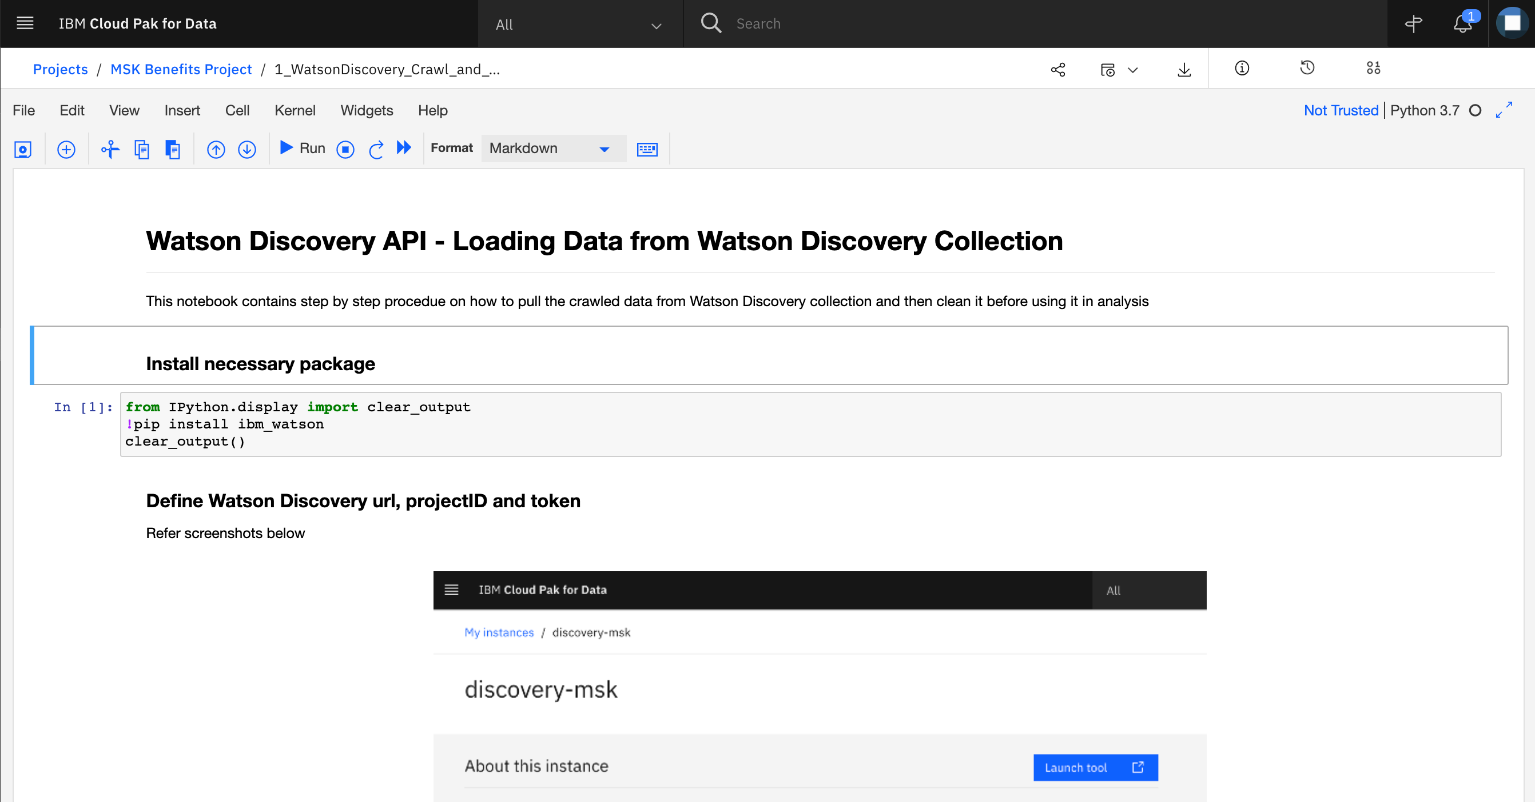The height and width of the screenshot is (802, 1535).
Task: Run the selected cell
Action: click(x=302, y=148)
